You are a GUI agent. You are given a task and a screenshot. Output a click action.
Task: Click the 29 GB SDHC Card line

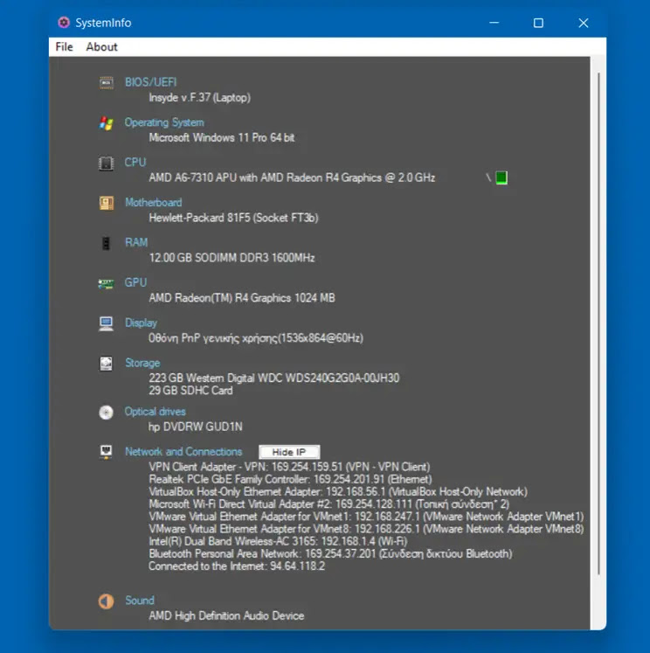click(x=191, y=390)
